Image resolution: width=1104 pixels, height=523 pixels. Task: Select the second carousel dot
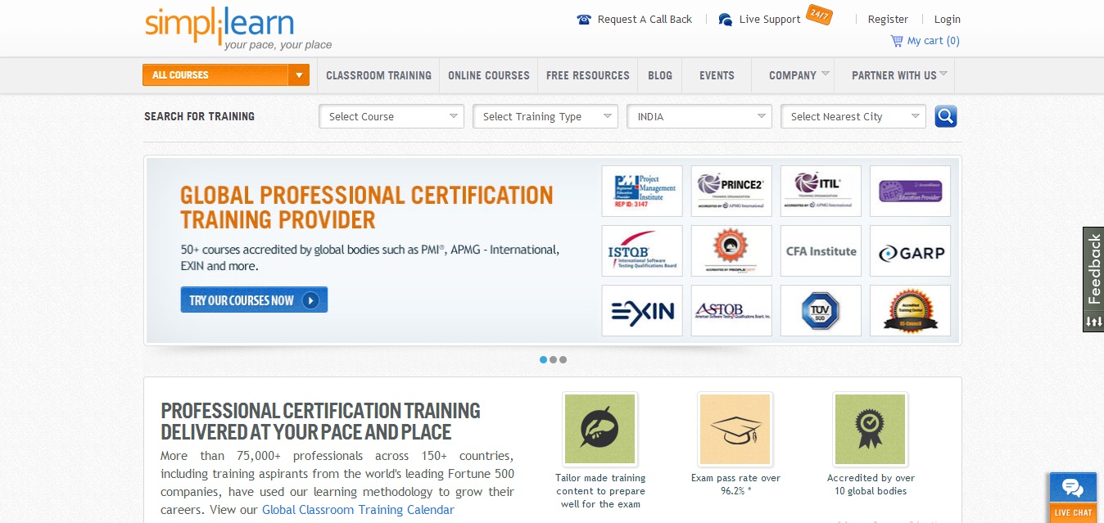pyautogui.click(x=554, y=359)
